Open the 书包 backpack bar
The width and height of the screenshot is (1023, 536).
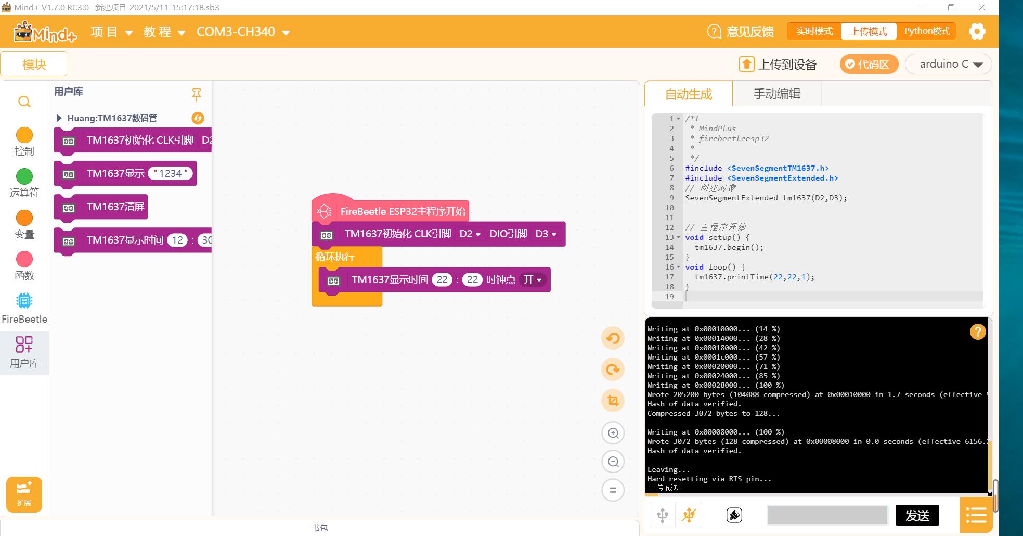(x=319, y=528)
